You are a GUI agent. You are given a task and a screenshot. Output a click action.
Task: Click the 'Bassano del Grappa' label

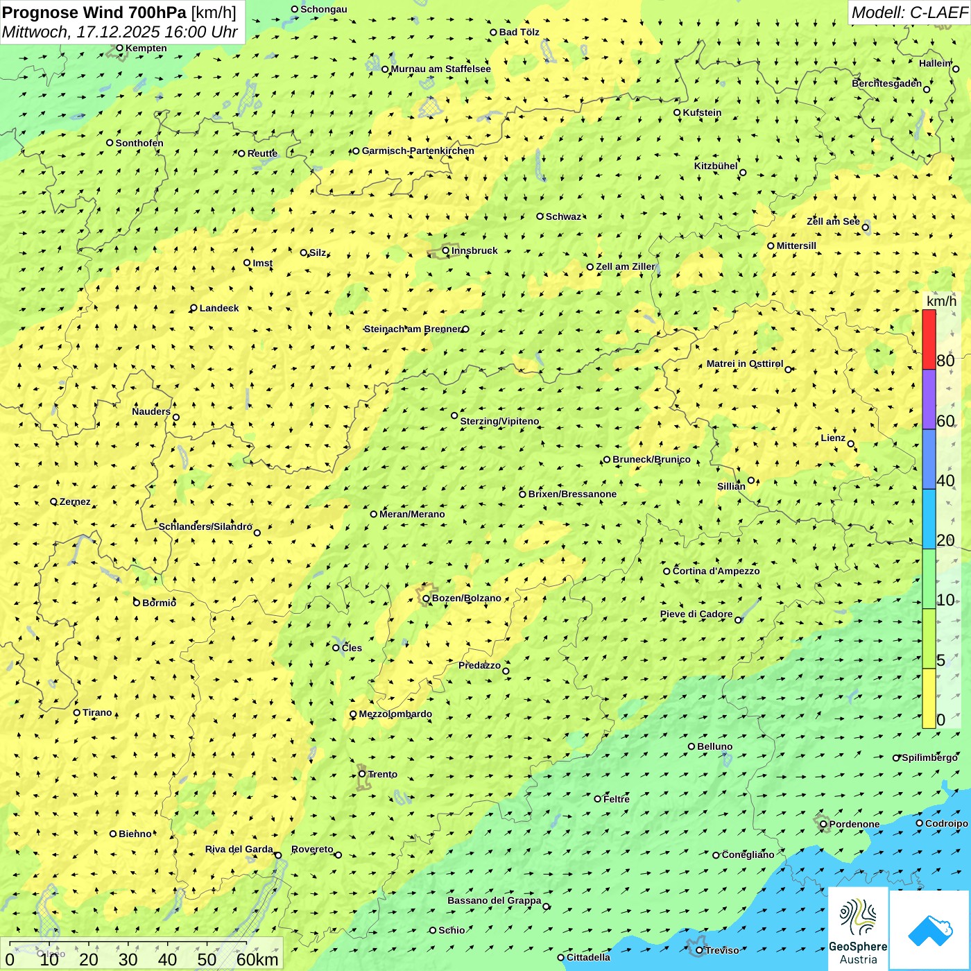tap(494, 900)
